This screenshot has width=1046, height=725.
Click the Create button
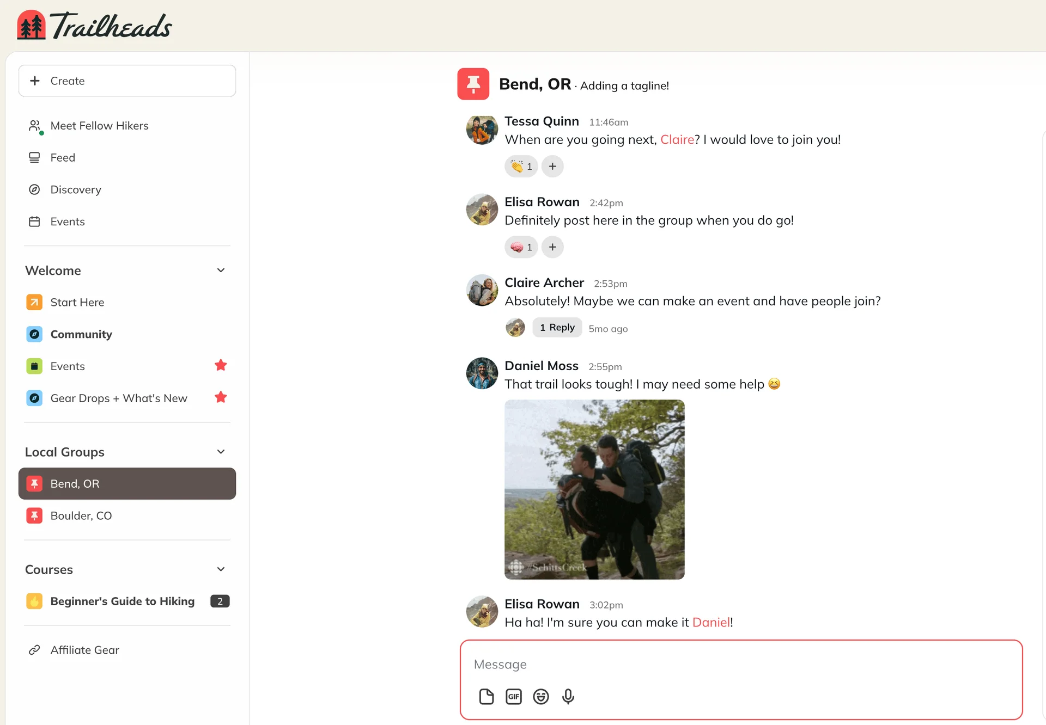tap(127, 81)
